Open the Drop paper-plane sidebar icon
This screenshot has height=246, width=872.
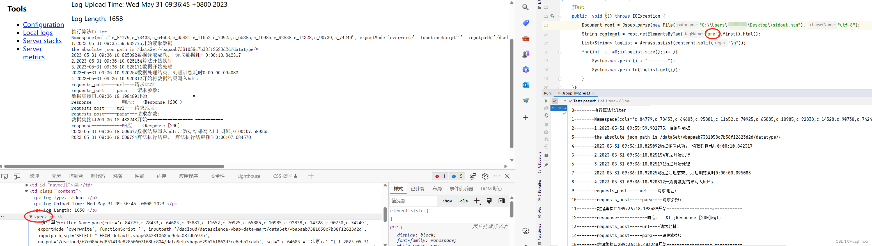[x=526, y=101]
